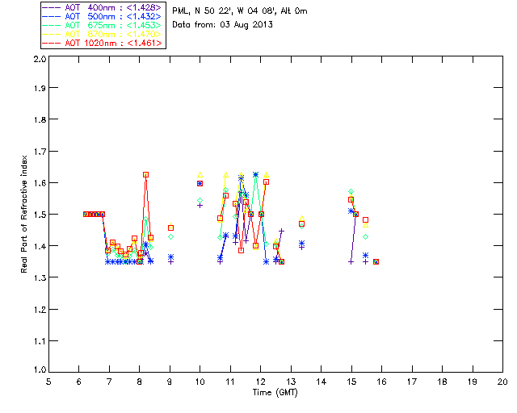The width and height of the screenshot is (517, 413).
Task: Click the 'Data from: 03 Aug 2013' text
Action: point(223,25)
